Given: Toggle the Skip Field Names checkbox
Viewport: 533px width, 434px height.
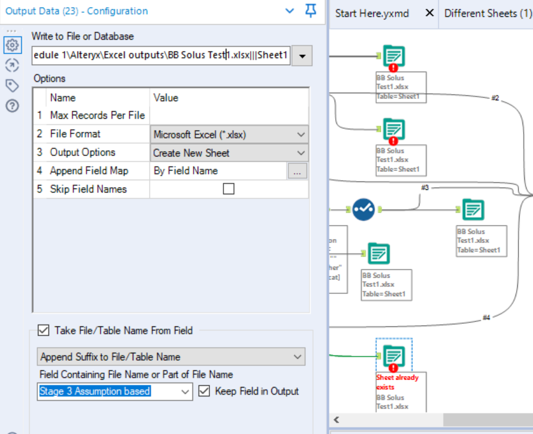Looking at the screenshot, I should pos(229,189).
